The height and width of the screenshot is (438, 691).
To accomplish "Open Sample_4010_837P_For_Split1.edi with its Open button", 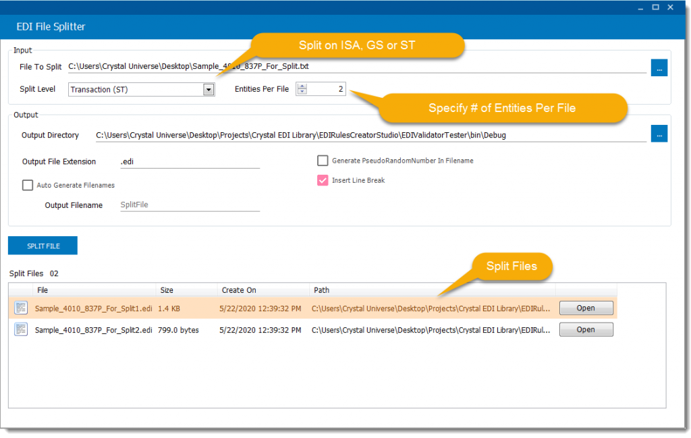I will [586, 308].
